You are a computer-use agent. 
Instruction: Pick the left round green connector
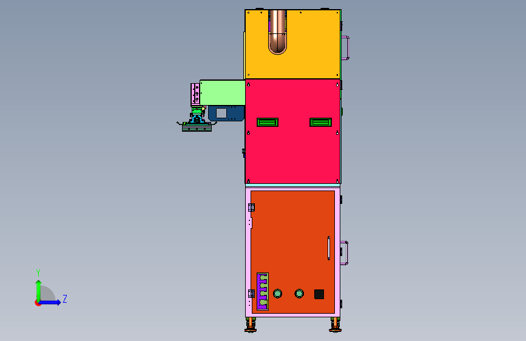277,294
